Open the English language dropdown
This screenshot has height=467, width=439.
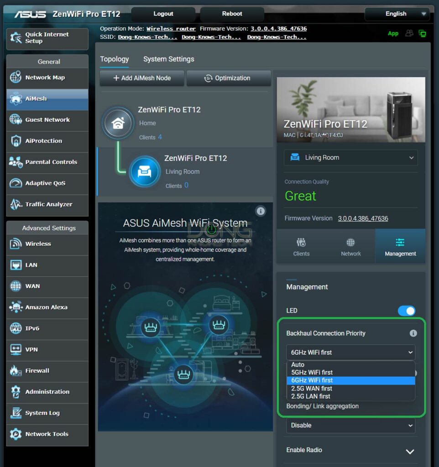point(397,14)
